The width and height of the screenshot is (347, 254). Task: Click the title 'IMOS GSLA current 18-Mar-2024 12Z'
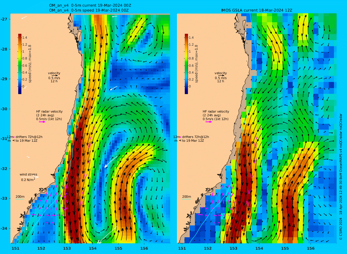click(x=257, y=10)
